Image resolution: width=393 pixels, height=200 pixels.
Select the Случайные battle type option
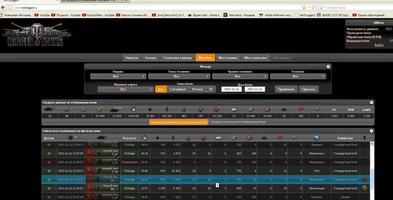click(x=178, y=89)
